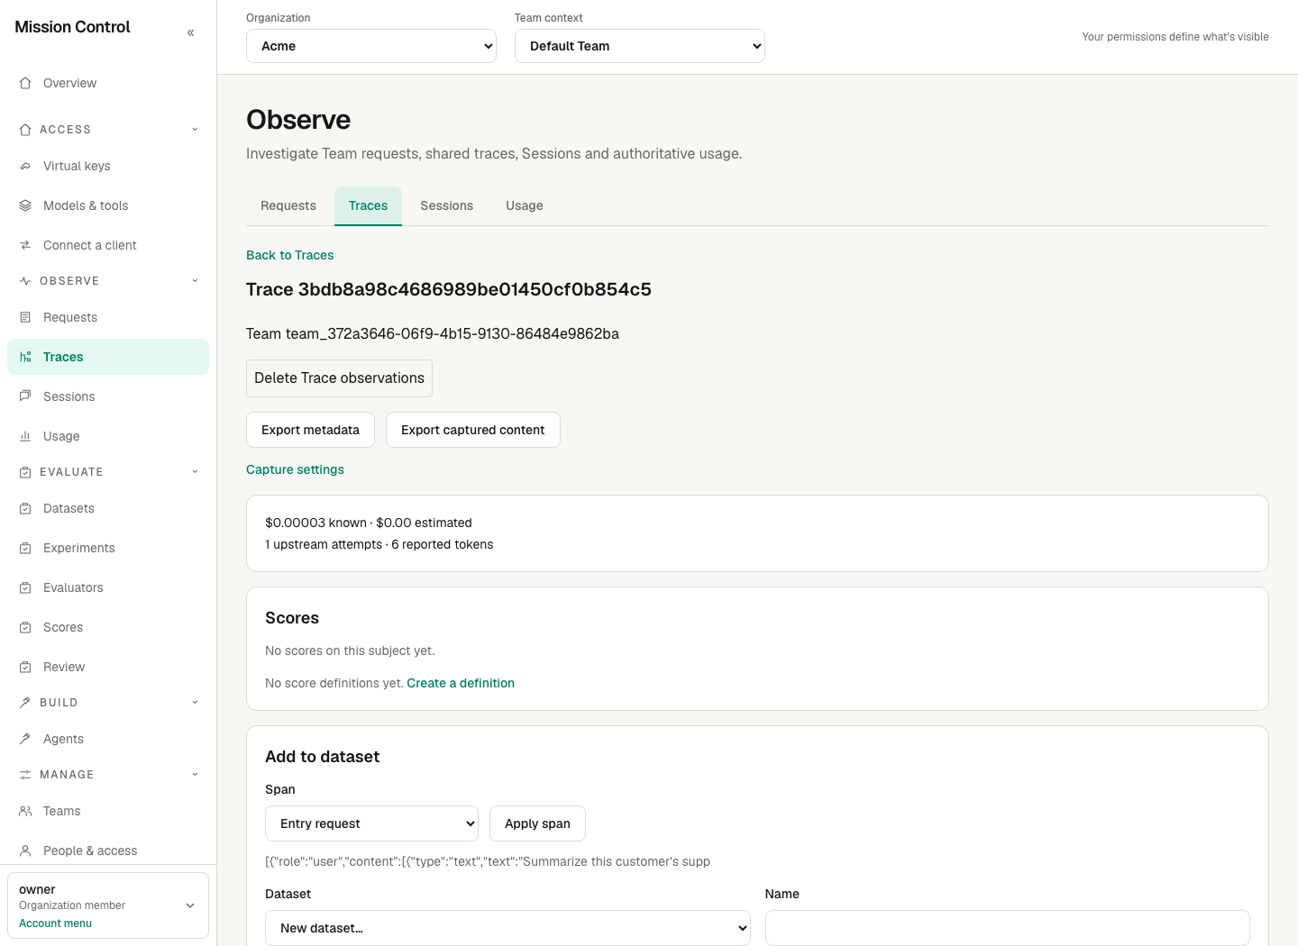
Task: Open the Span dropdown showing Entry request
Action: (x=371, y=823)
